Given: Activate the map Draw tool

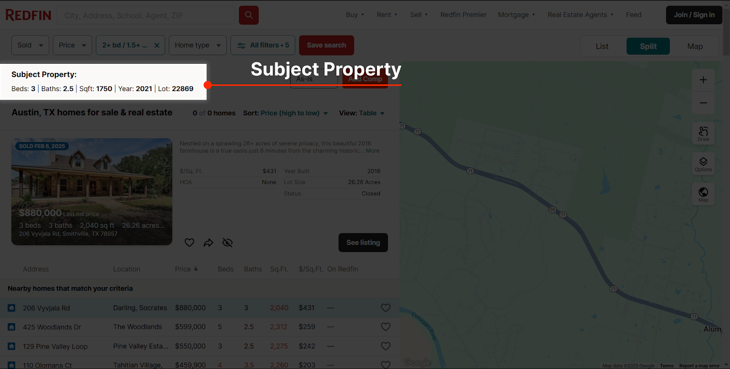Looking at the screenshot, I should (703, 133).
